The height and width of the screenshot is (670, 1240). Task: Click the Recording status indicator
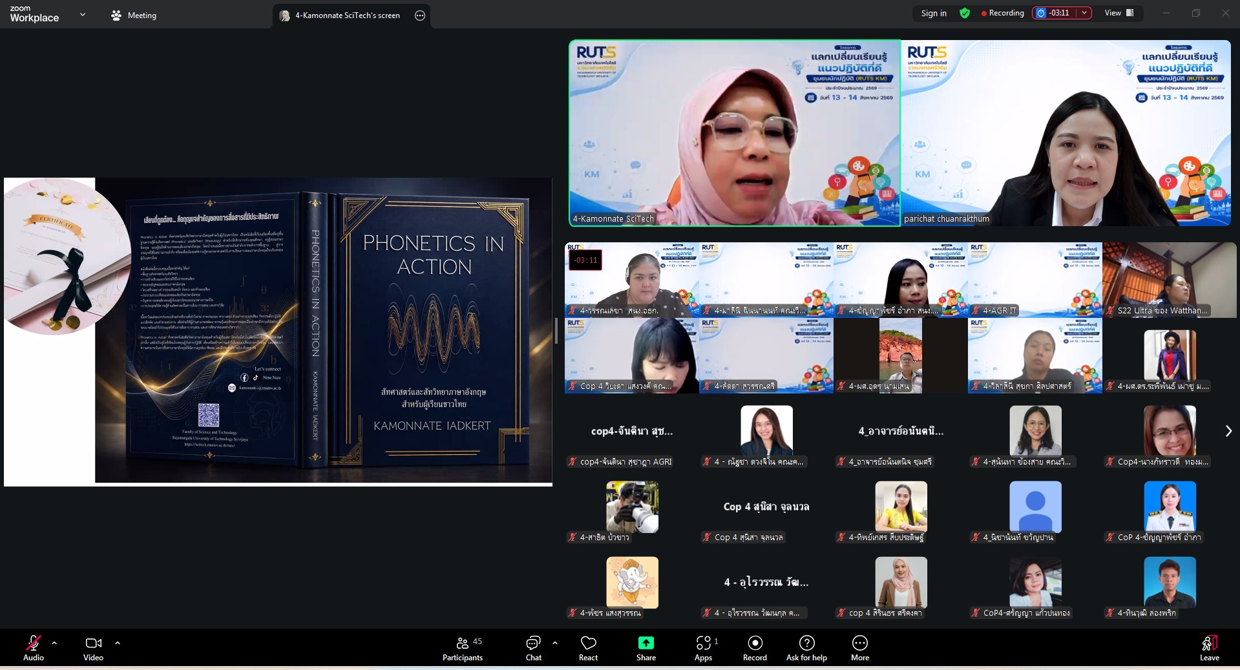click(x=1002, y=13)
